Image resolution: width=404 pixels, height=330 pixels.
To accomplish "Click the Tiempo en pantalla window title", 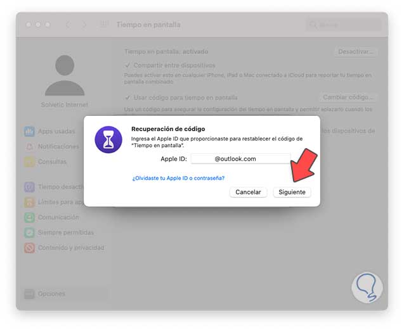I will [x=148, y=25].
